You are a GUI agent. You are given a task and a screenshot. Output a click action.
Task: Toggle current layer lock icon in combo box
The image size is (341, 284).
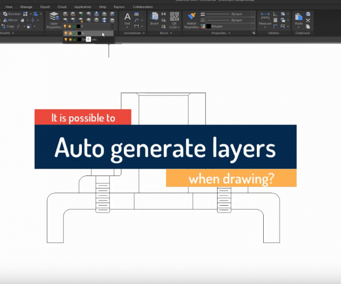point(73,27)
